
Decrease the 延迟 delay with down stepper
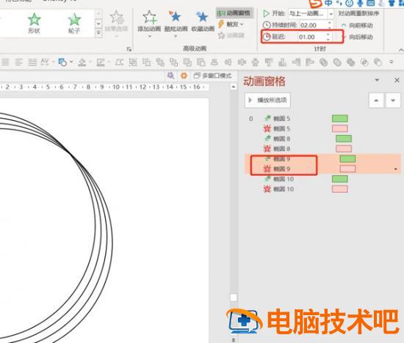[x=328, y=40]
